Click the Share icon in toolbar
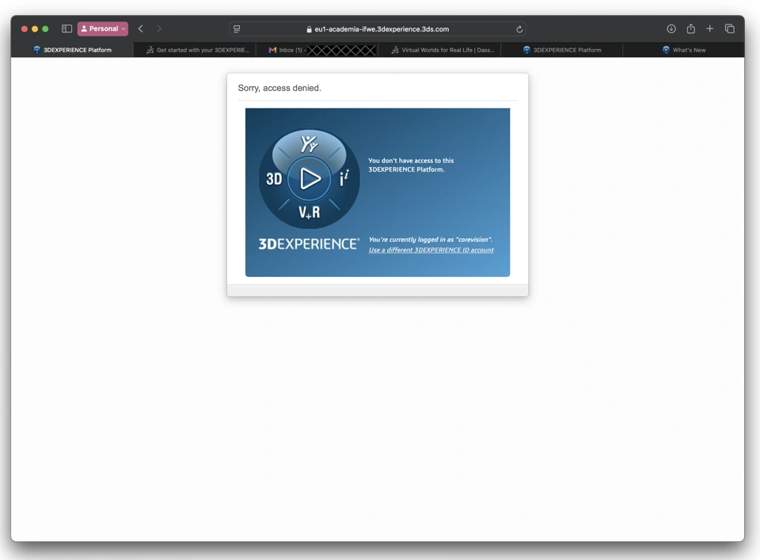 pyautogui.click(x=690, y=28)
